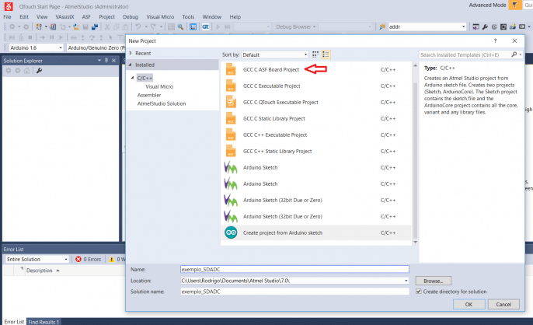This screenshot has width=533, height=325.
Task: Click the Home icon in Solution Explorer
Action: coord(26,71)
